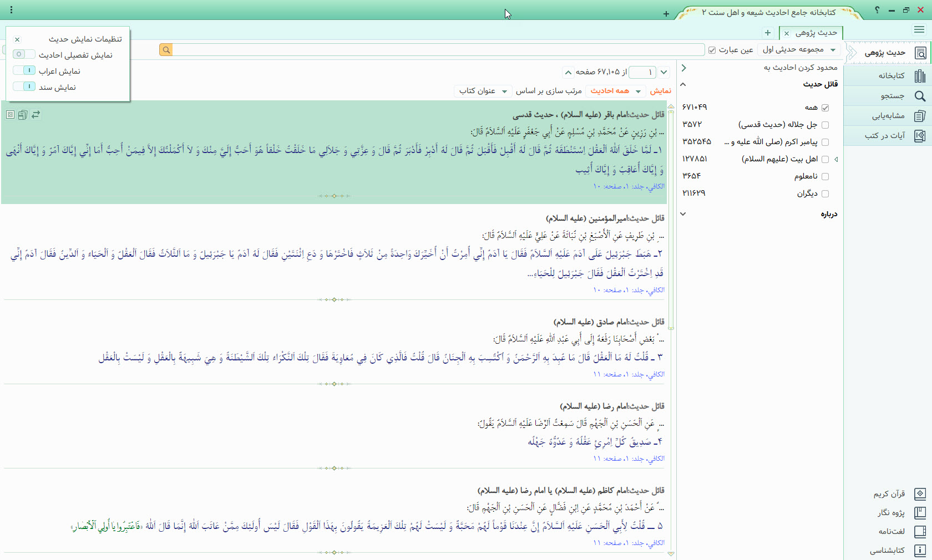The width and height of the screenshot is (932, 560).
Task: Click the copy icon on first hadith
Action: [x=23, y=115]
